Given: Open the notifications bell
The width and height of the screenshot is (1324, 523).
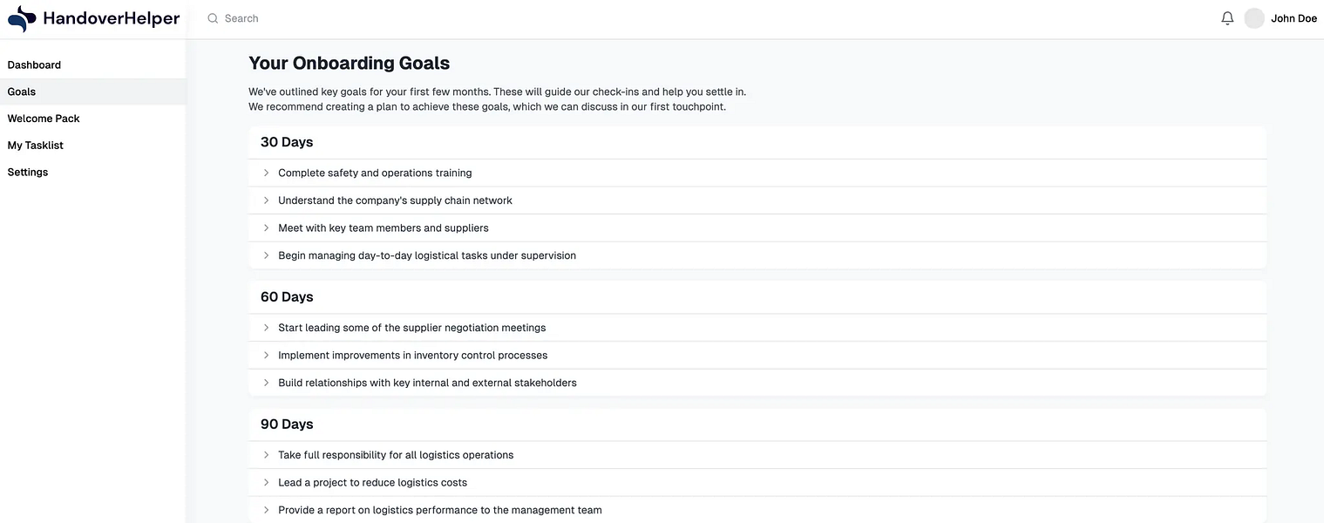Looking at the screenshot, I should click(1227, 18).
